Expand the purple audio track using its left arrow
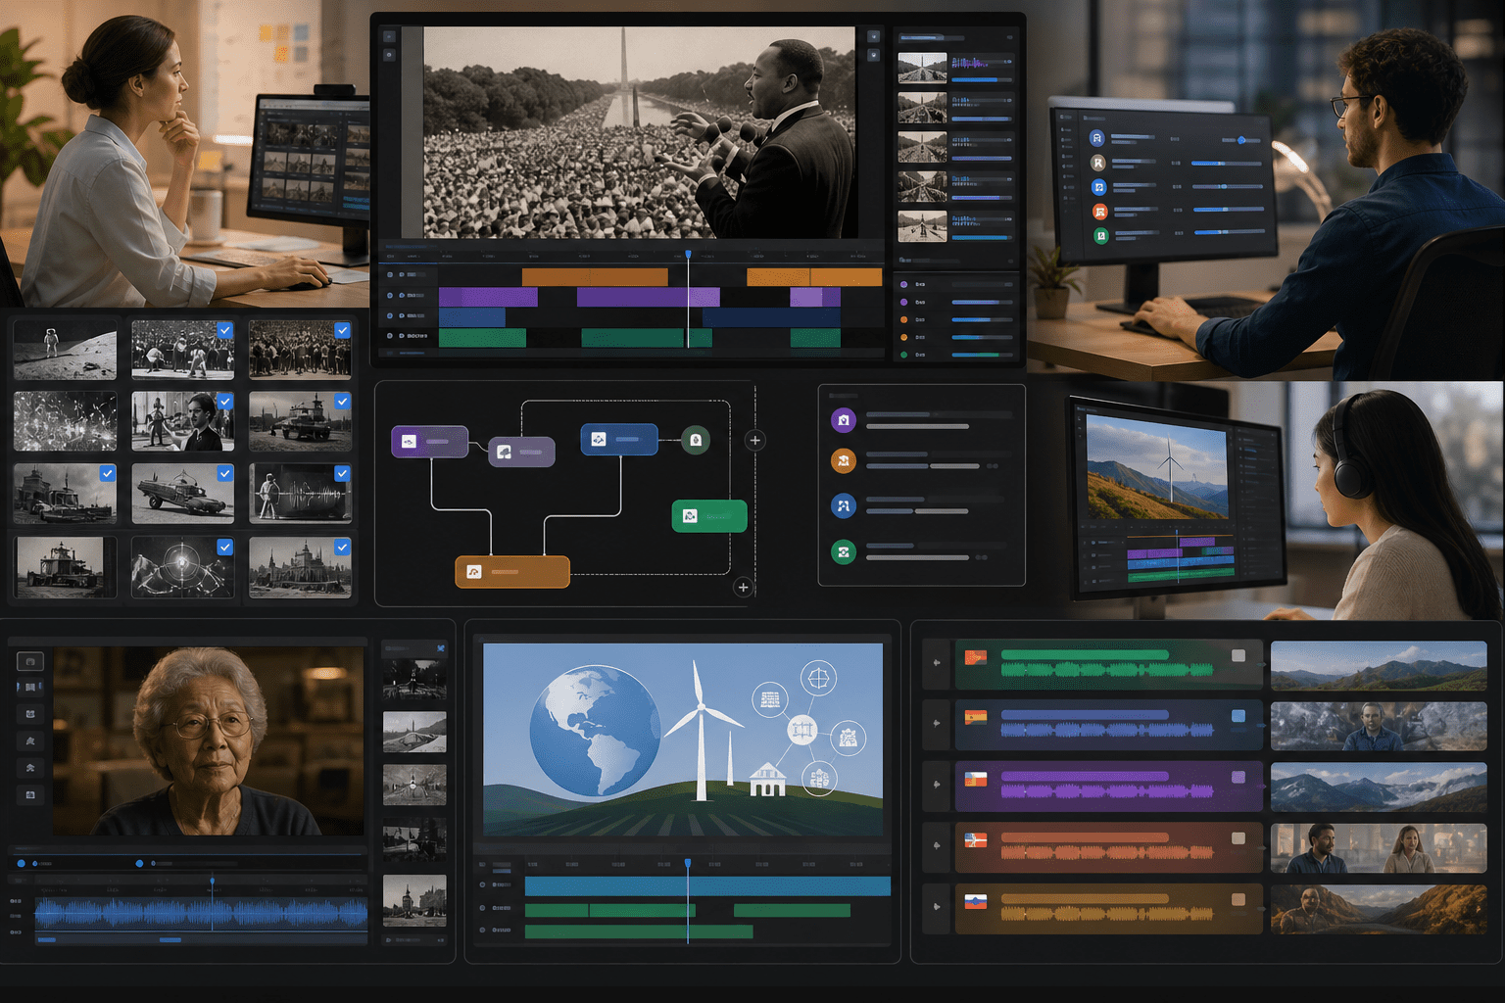Viewport: 1505px width, 1003px height. pos(937,785)
